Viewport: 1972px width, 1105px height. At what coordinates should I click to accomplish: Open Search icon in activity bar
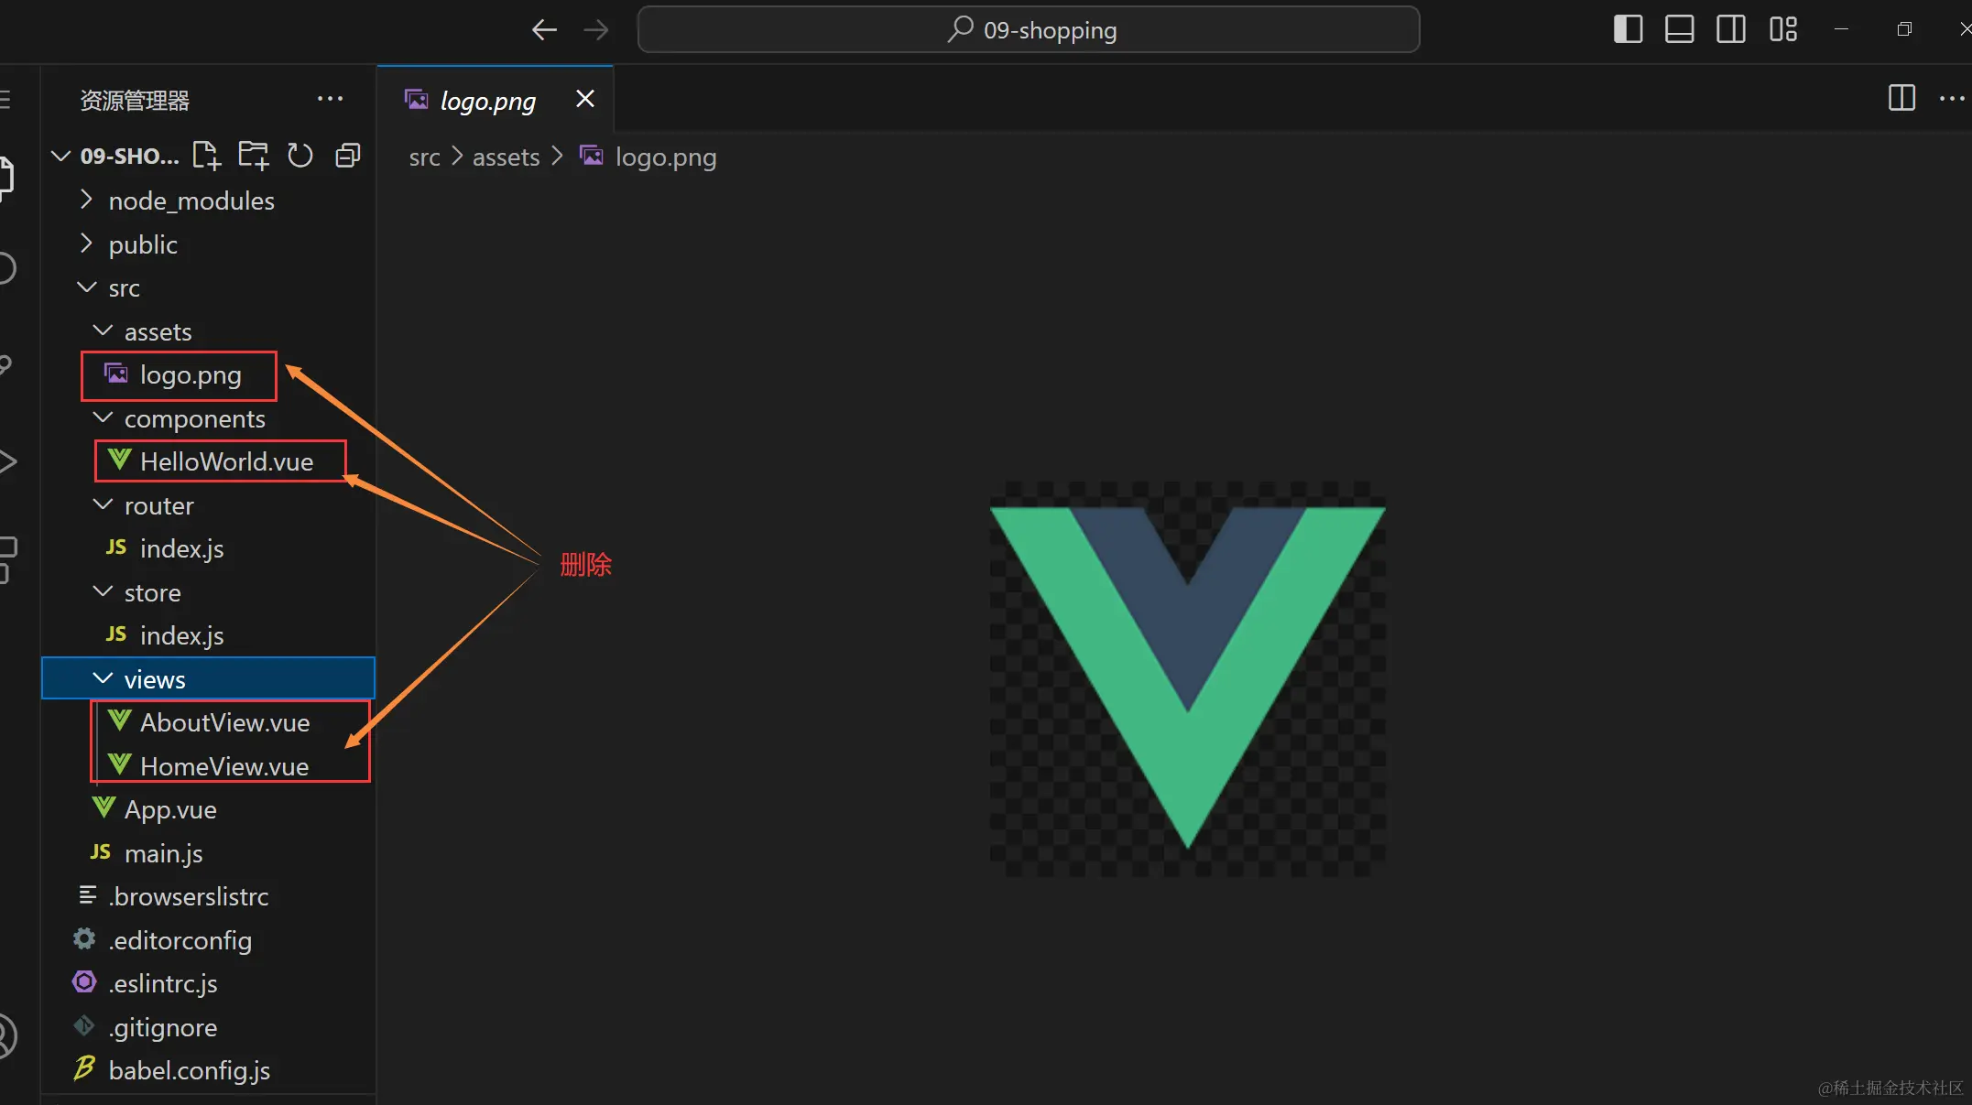pyautogui.click(x=7, y=268)
